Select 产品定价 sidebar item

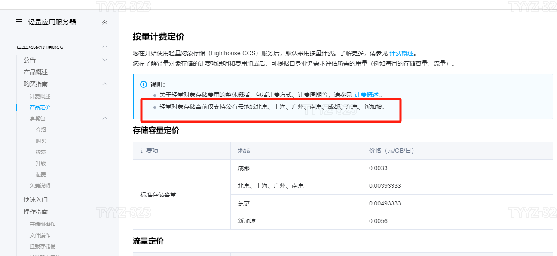click(x=40, y=107)
